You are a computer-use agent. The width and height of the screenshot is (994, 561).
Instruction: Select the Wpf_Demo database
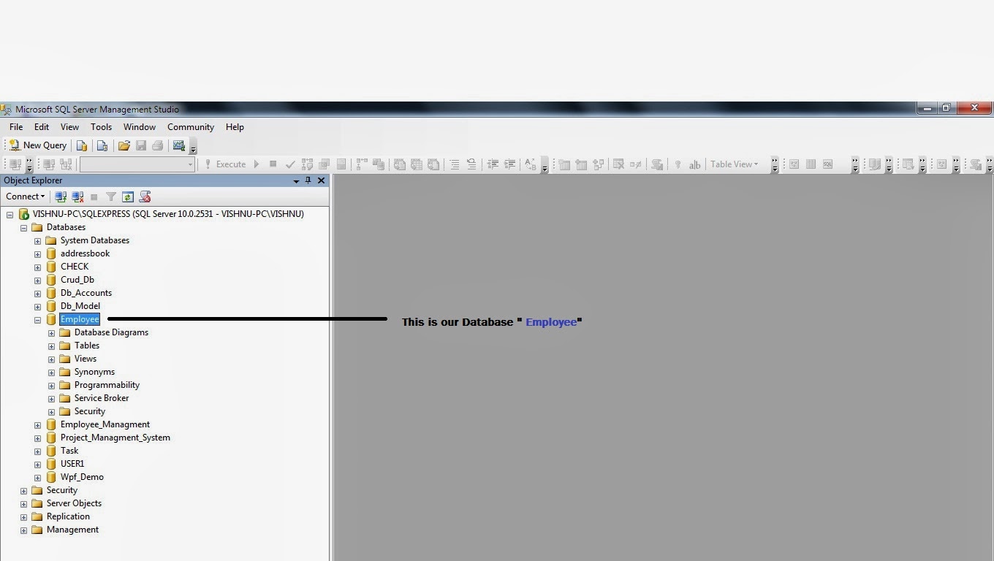click(x=82, y=477)
